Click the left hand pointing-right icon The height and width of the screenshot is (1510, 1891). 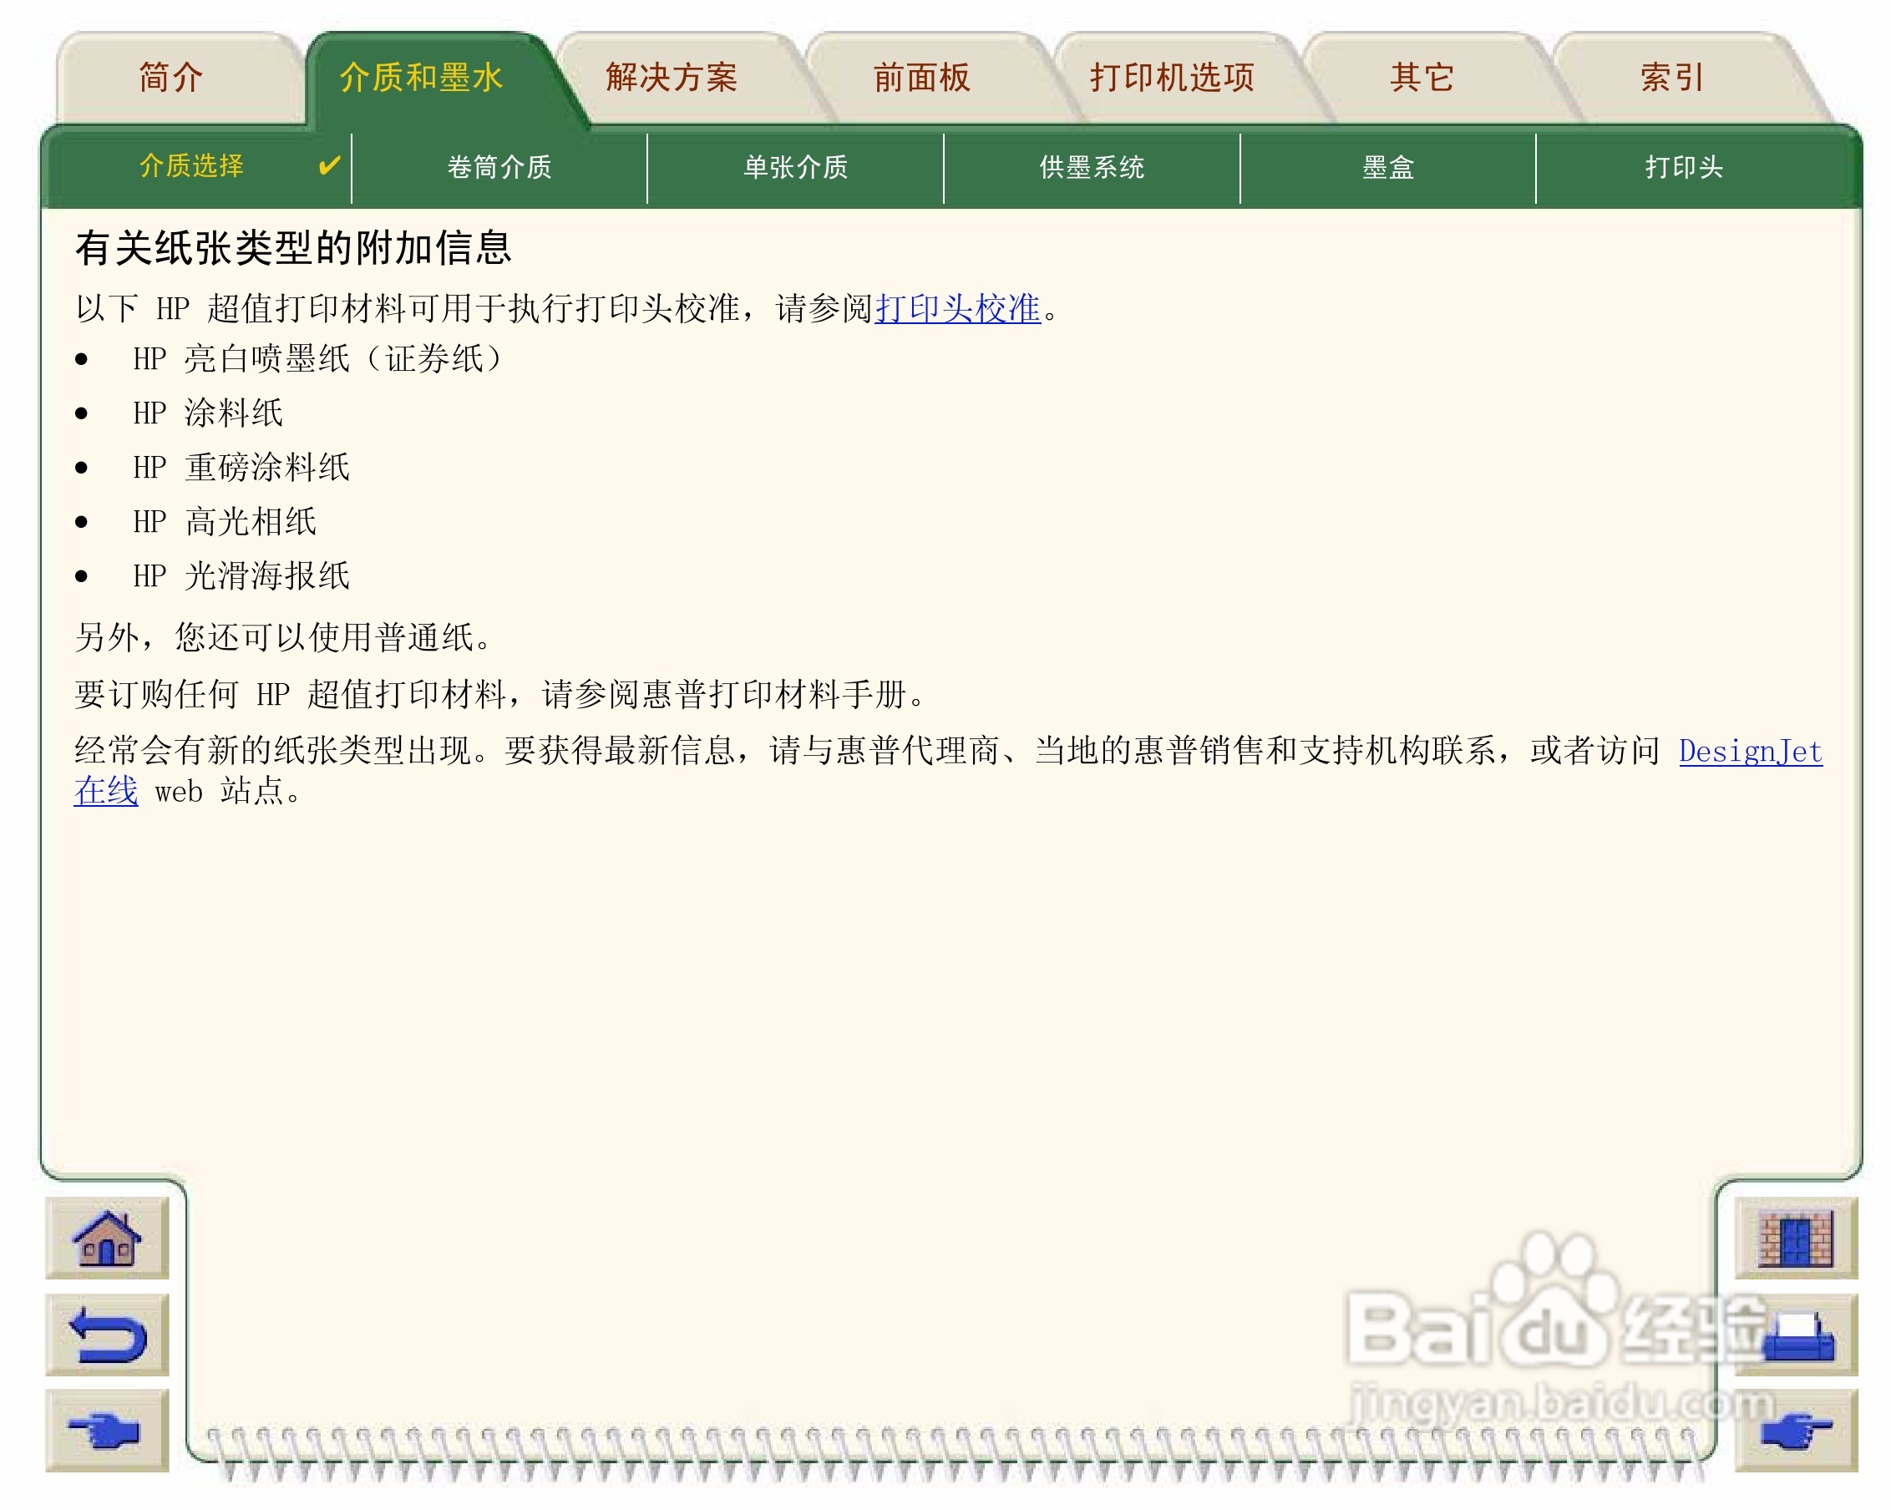107,1430
